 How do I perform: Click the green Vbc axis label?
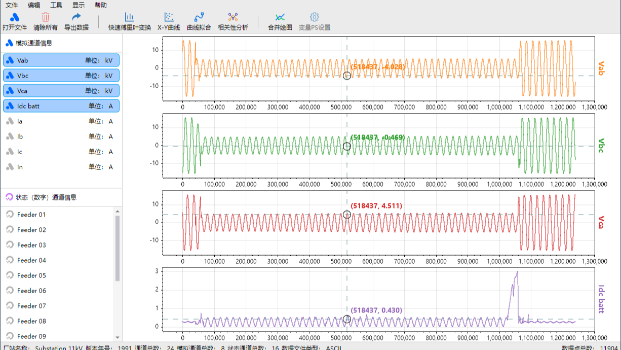[x=601, y=146]
